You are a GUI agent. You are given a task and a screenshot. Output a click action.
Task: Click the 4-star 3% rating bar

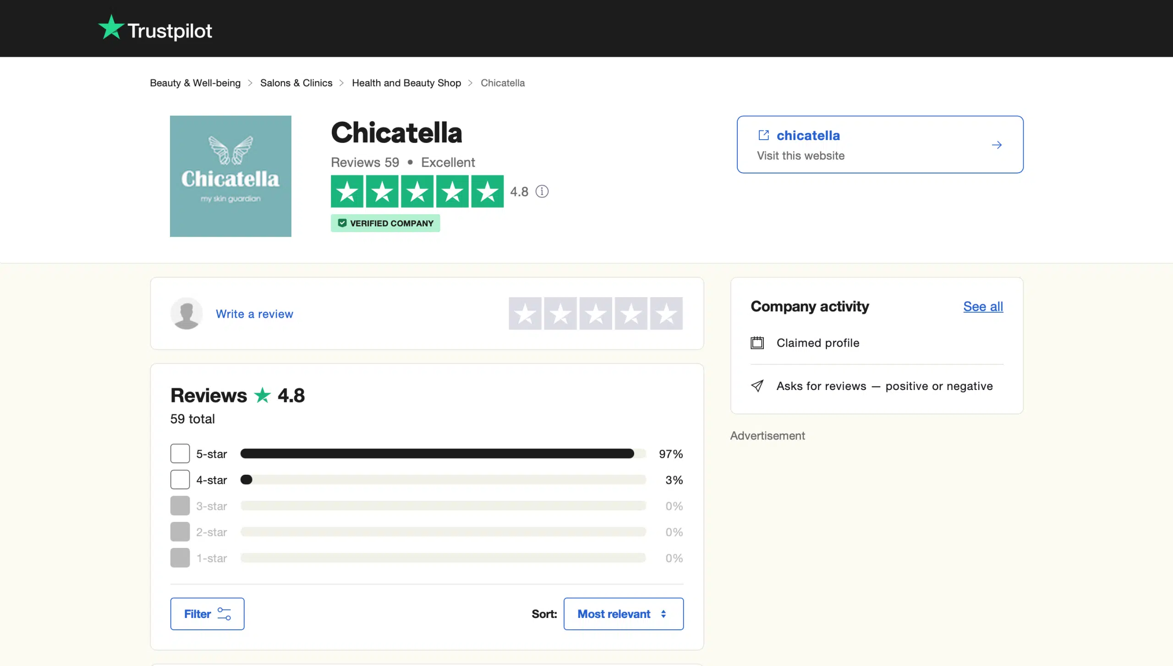pos(443,480)
